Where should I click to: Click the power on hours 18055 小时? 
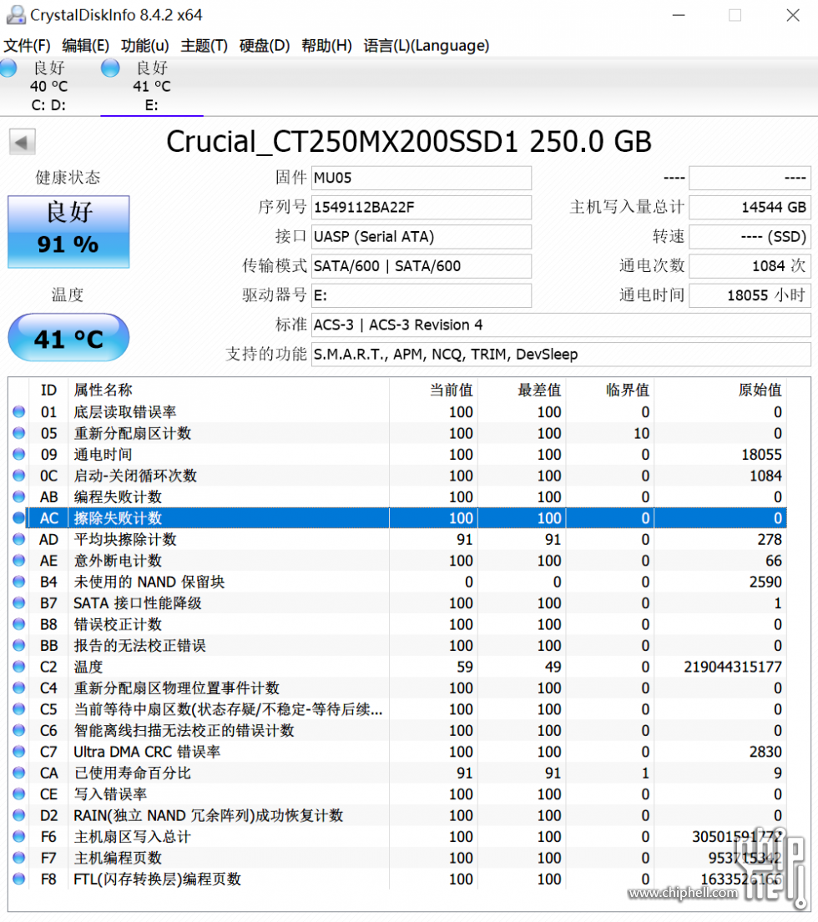pos(750,295)
